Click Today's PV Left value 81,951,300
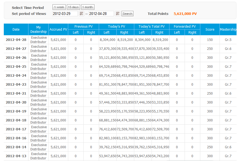239x161 pixels. (x=108, y=85)
